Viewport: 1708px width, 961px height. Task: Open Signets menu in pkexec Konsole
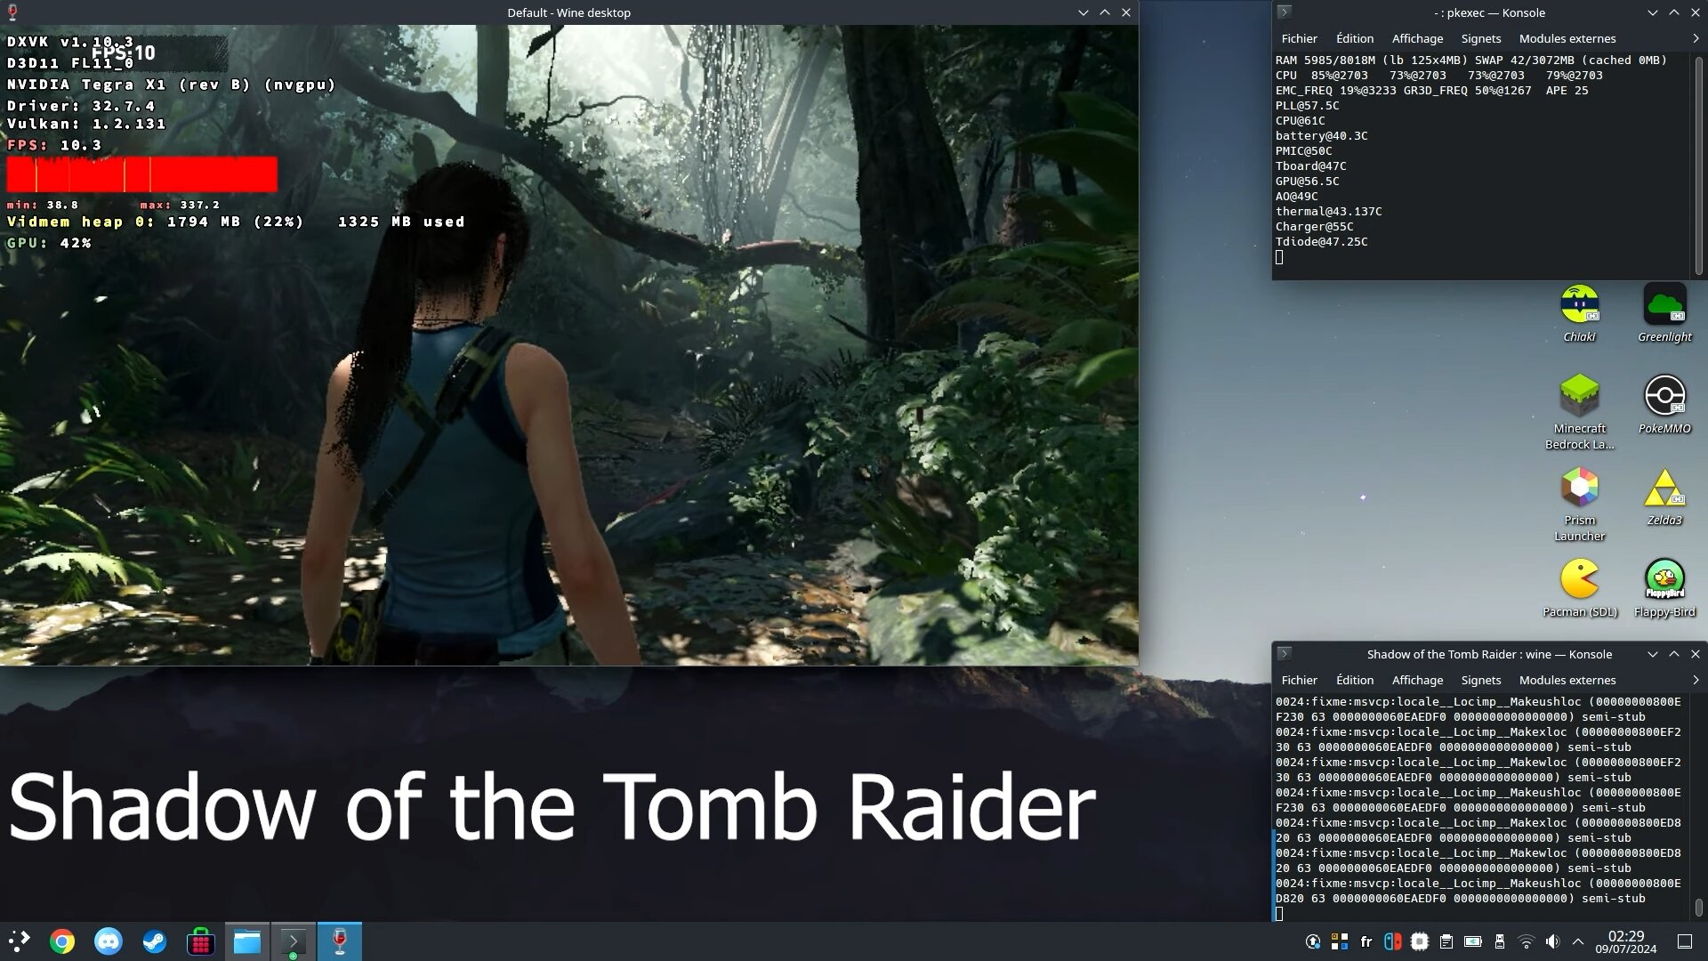(1480, 38)
